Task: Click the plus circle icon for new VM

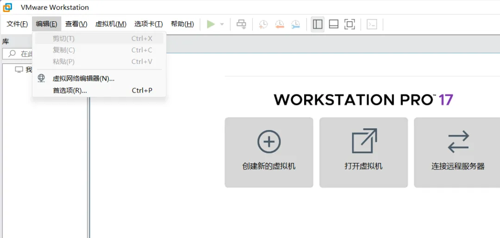Action: (269, 141)
